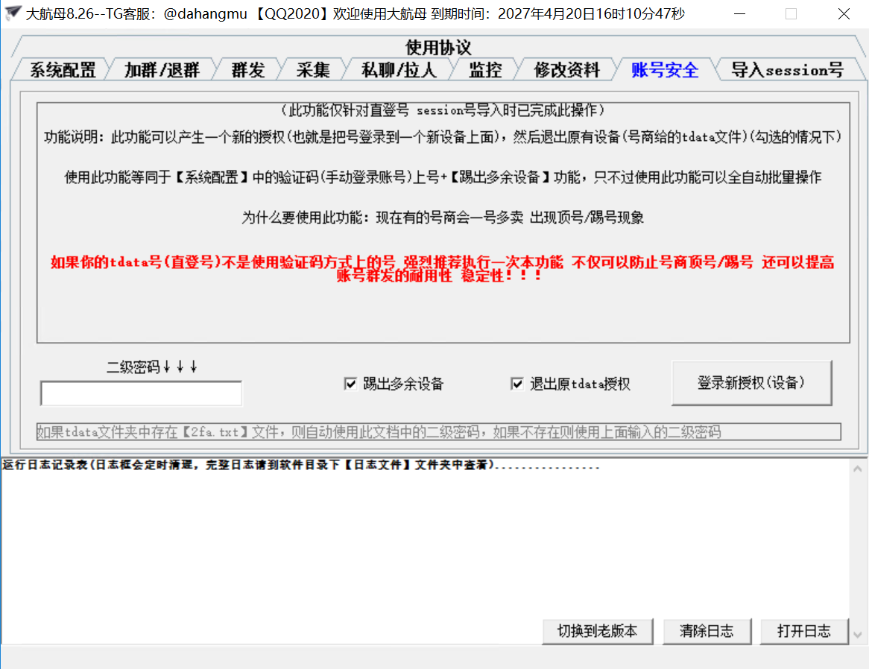The height and width of the screenshot is (669, 869).
Task: Switch to the 监控 tab
Action: (x=484, y=70)
